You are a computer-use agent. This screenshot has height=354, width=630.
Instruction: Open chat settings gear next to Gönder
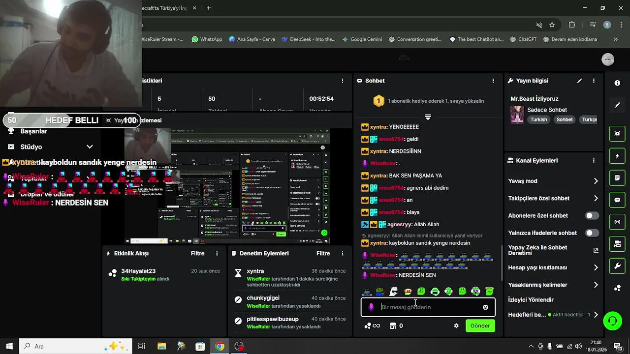tap(456, 325)
